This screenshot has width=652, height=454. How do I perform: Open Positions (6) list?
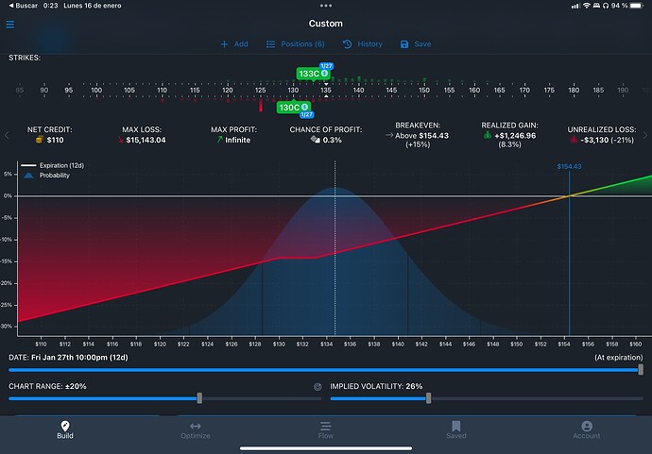pyautogui.click(x=295, y=44)
